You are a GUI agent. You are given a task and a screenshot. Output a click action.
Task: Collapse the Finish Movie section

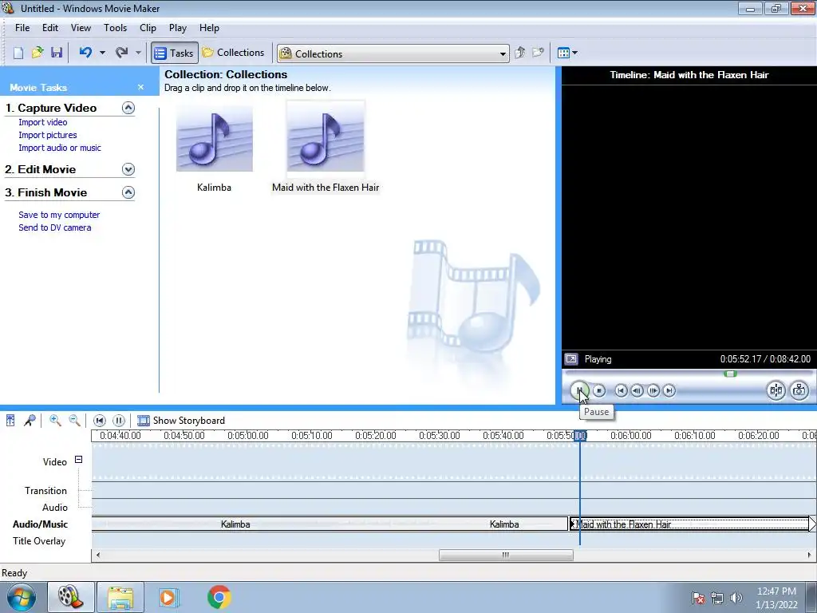pyautogui.click(x=128, y=192)
